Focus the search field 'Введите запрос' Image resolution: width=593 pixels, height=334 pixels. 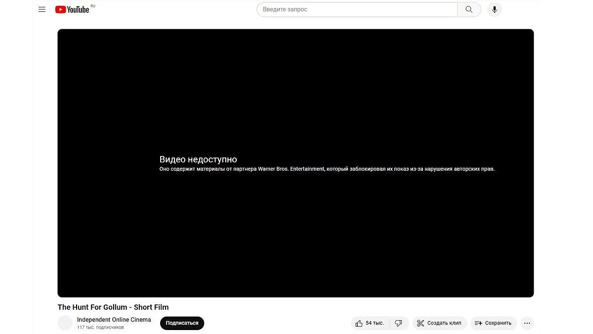(x=357, y=9)
